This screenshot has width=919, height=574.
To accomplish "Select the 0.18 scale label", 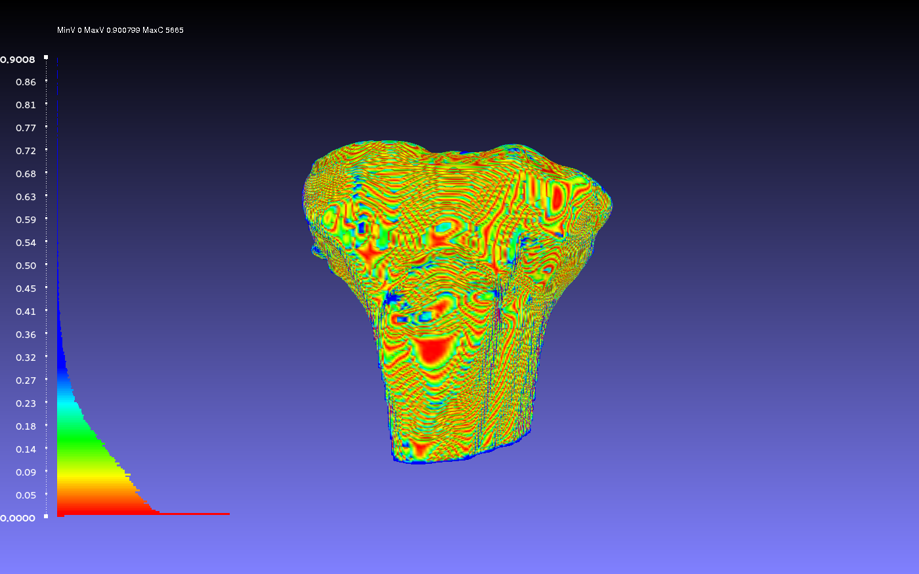I will point(26,426).
